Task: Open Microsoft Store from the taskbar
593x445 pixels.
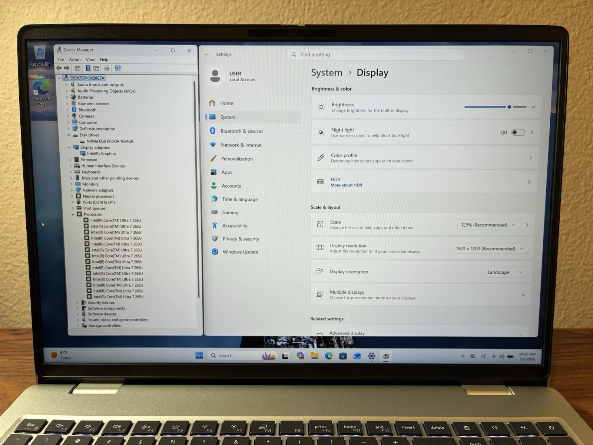Action: (x=343, y=356)
